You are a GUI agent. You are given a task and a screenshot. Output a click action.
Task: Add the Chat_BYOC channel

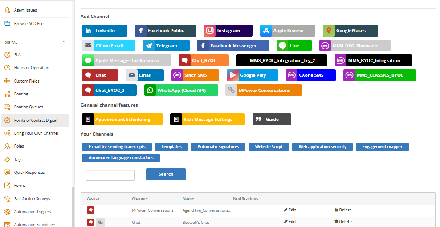coord(204,60)
